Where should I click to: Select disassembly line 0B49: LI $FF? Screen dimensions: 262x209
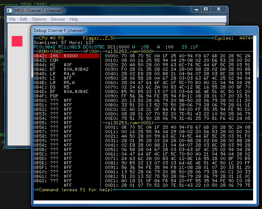click(x=67, y=78)
